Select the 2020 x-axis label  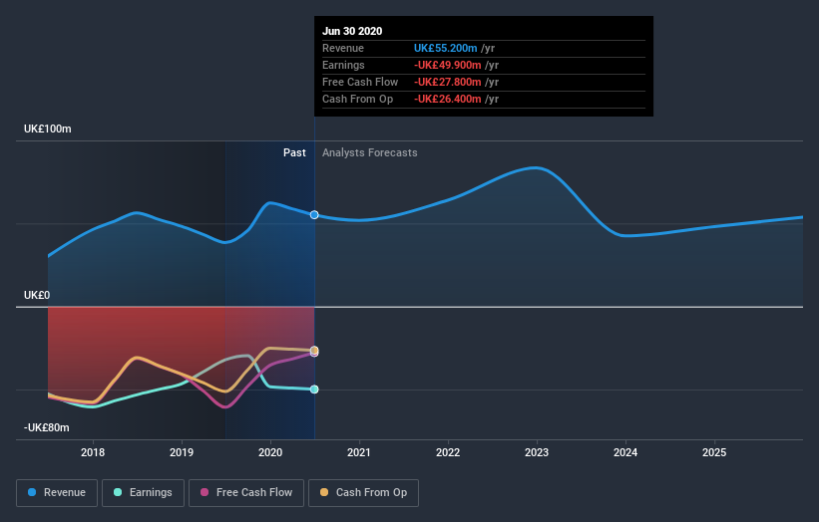[270, 452]
